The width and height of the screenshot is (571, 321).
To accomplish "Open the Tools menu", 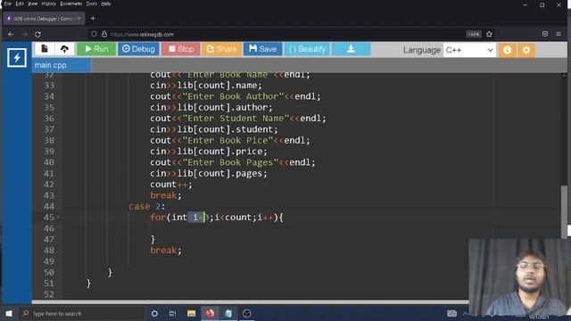I will click(x=91, y=4).
